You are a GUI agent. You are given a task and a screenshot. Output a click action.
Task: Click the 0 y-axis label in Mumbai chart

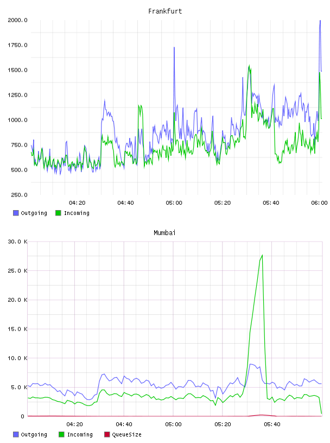(x=23, y=416)
